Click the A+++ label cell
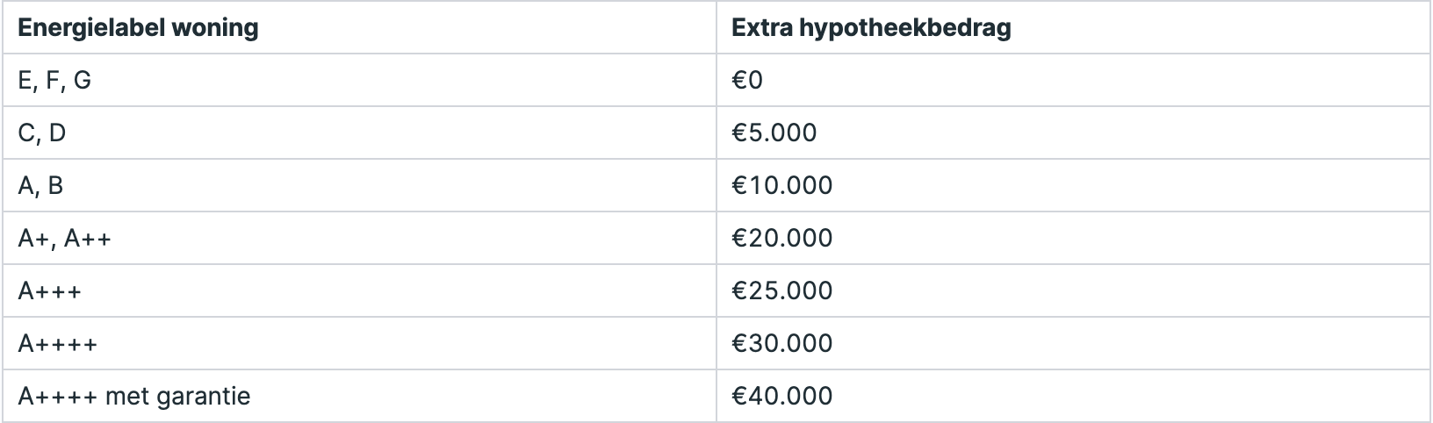This screenshot has width=1433, height=423. pyautogui.click(x=358, y=290)
